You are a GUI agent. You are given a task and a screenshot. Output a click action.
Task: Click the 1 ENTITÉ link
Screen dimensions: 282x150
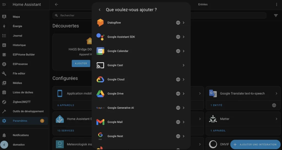[x=216, y=105]
